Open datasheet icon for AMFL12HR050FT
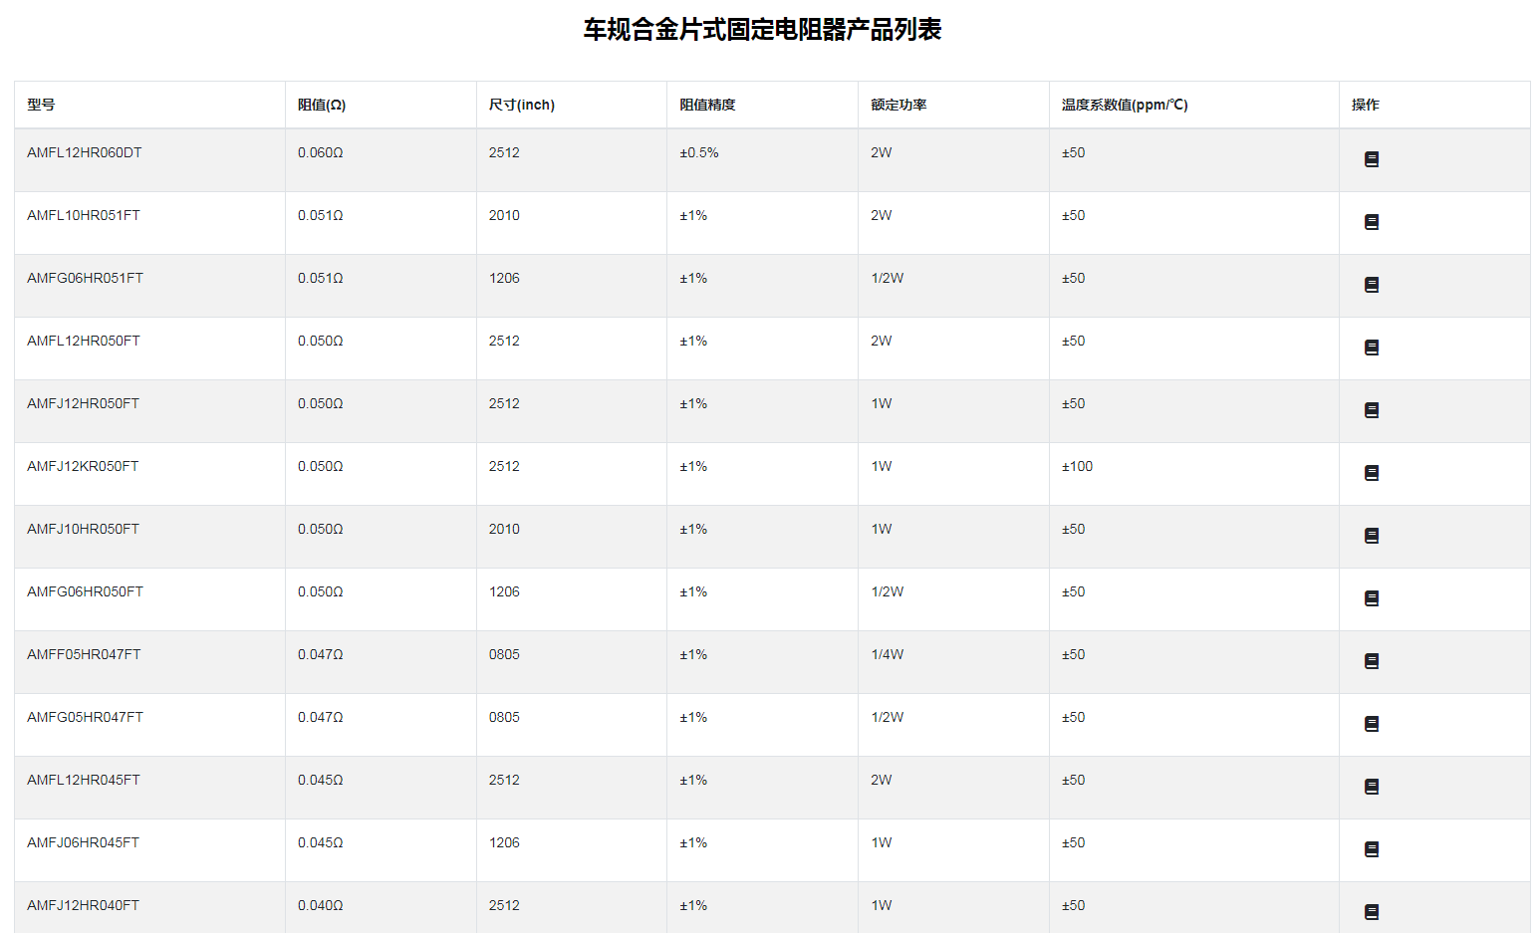 pos(1372,348)
